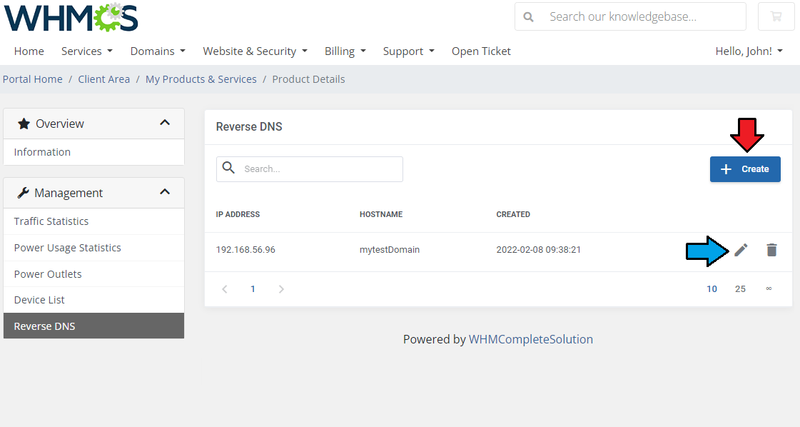Open the Support dropdown menu
The width and height of the screenshot is (800, 427).
pos(409,51)
